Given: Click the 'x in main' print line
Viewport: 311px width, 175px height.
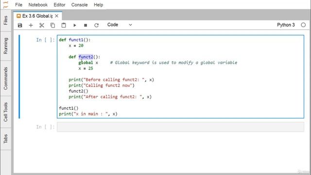Looking at the screenshot, I should [88, 114].
